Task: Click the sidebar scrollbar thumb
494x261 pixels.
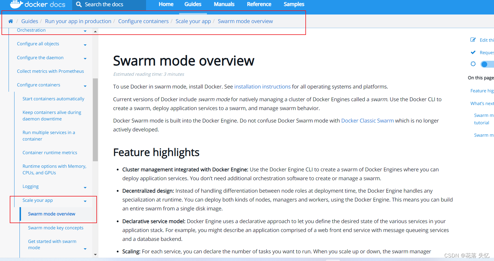Action: tap(95, 120)
